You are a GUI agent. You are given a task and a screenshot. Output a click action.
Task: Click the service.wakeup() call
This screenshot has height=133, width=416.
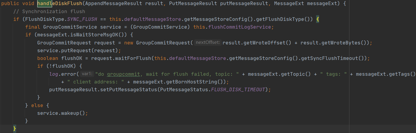click(x=62, y=113)
